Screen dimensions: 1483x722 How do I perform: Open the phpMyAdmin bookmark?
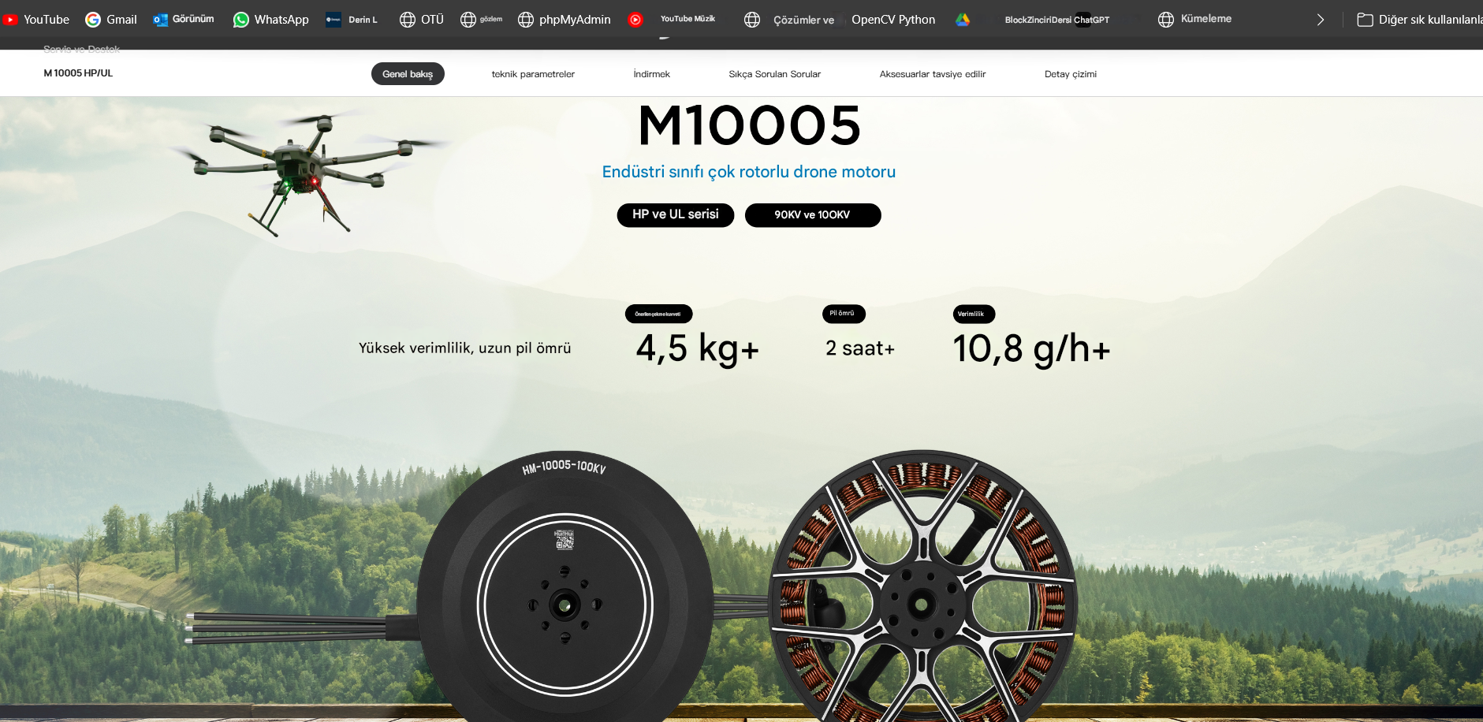[565, 19]
